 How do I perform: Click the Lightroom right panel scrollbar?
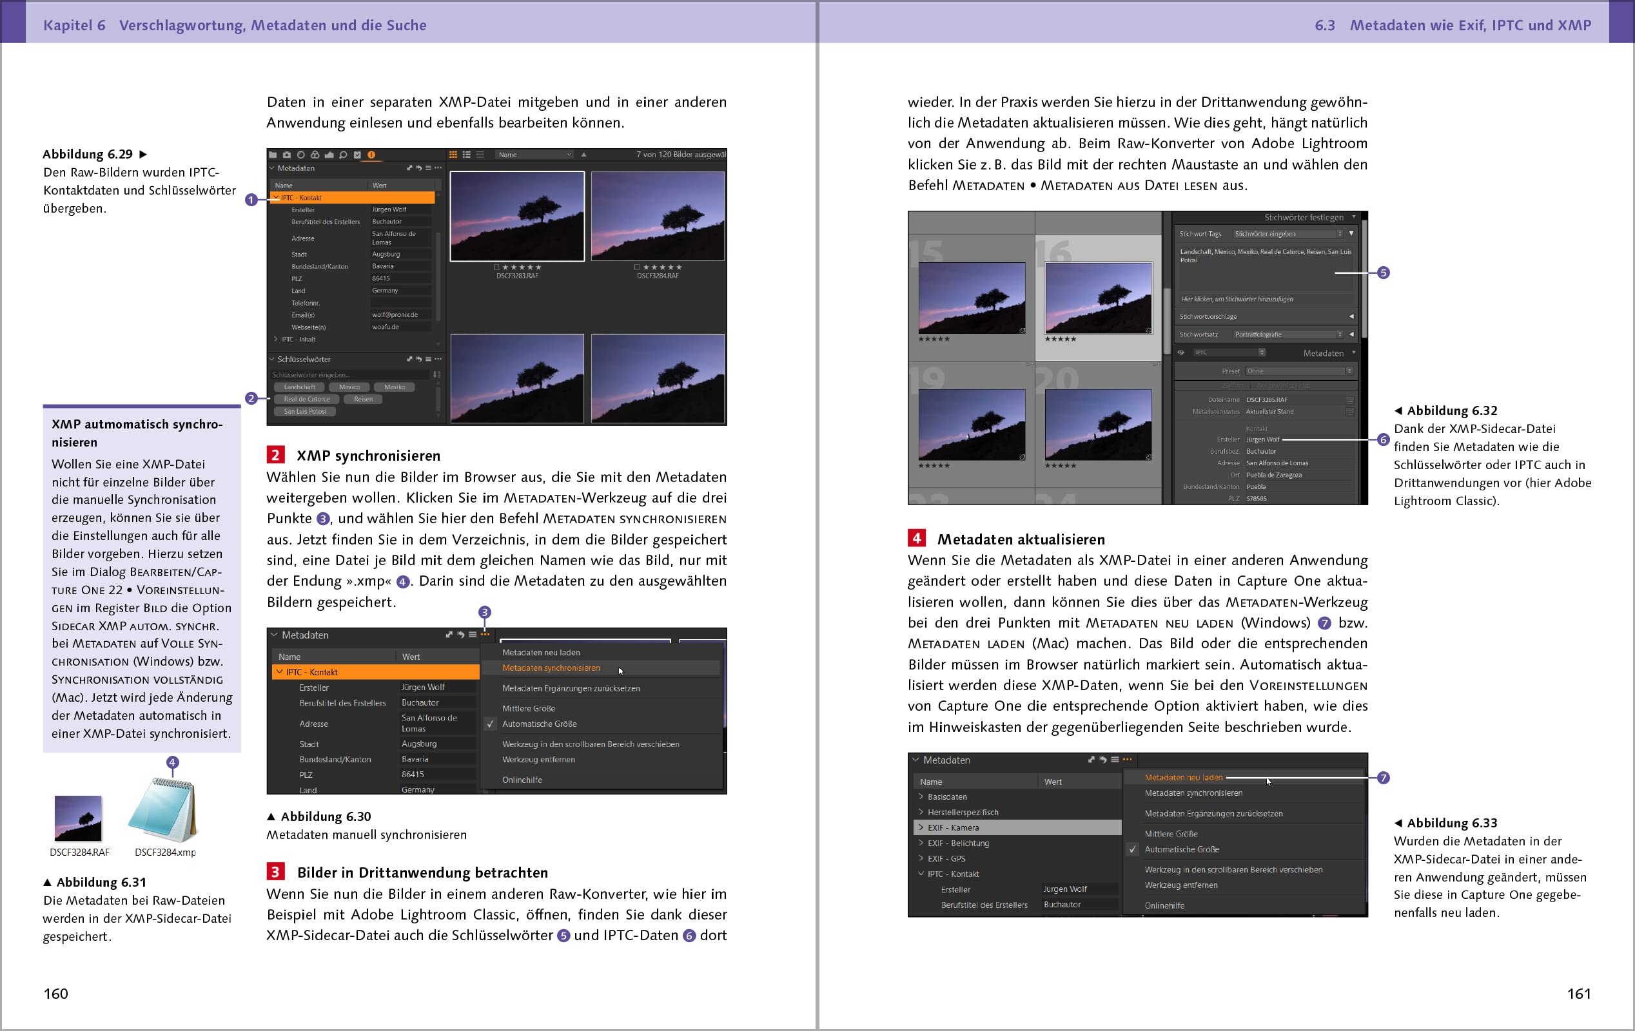[1364, 278]
